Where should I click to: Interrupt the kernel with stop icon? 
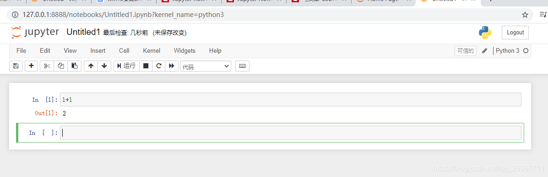146,66
